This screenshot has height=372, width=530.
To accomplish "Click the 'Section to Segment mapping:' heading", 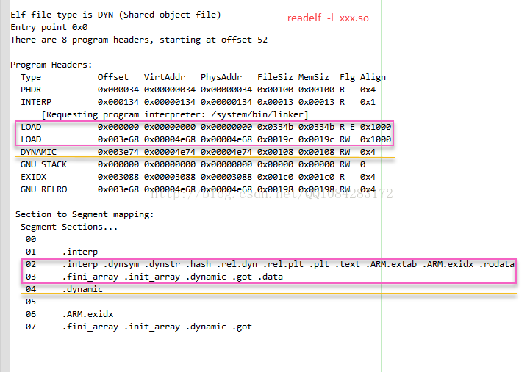I will pyautogui.click(x=85, y=215).
